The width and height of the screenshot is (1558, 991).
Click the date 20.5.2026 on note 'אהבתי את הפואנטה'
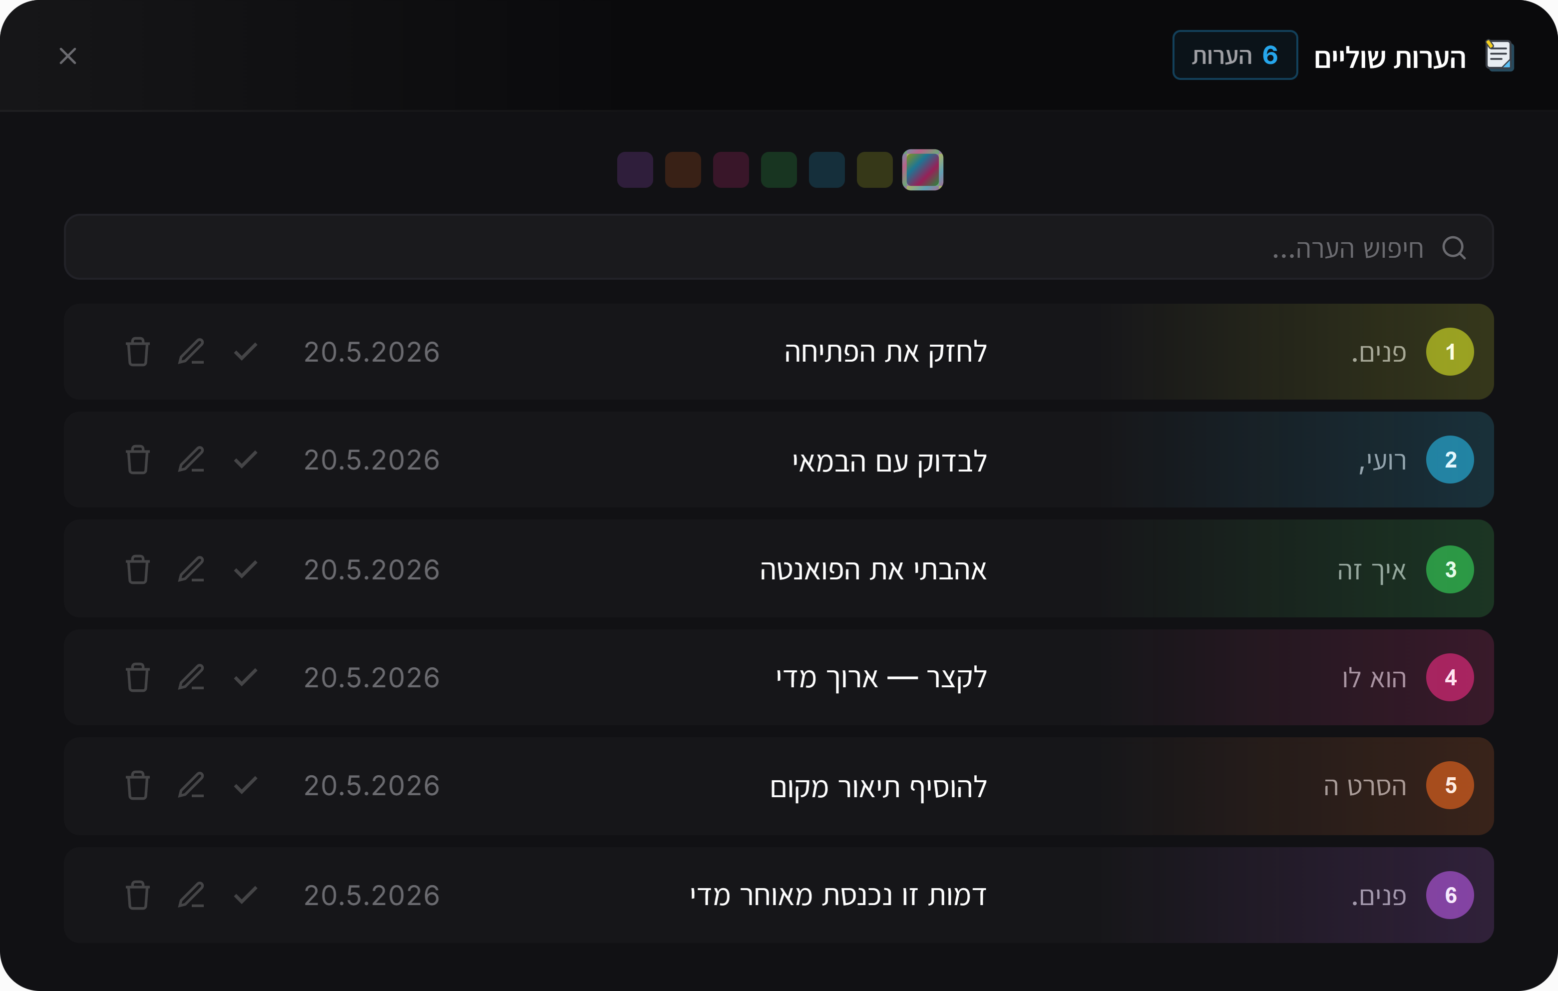coord(372,569)
